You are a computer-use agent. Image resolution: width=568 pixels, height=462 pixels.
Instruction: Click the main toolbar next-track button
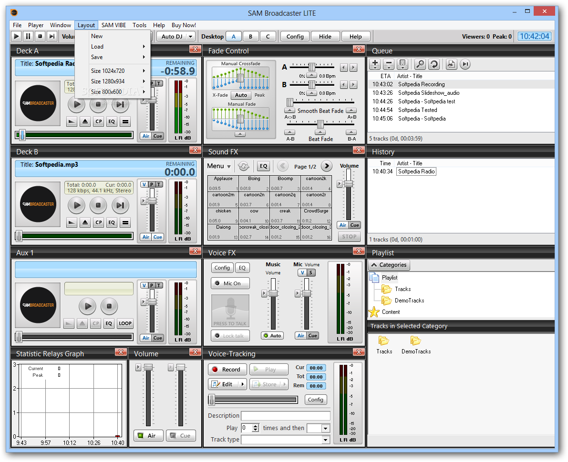tap(52, 36)
